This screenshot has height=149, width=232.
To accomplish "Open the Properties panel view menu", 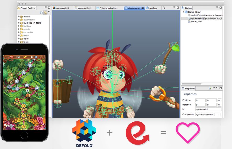I will [214, 88].
